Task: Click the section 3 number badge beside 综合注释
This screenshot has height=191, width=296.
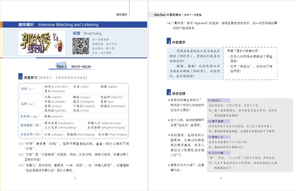Action: coord(169,93)
